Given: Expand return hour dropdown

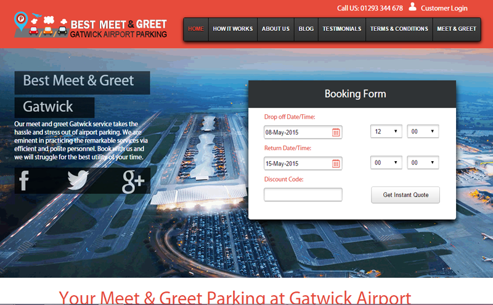Looking at the screenshot, I should 386,162.
